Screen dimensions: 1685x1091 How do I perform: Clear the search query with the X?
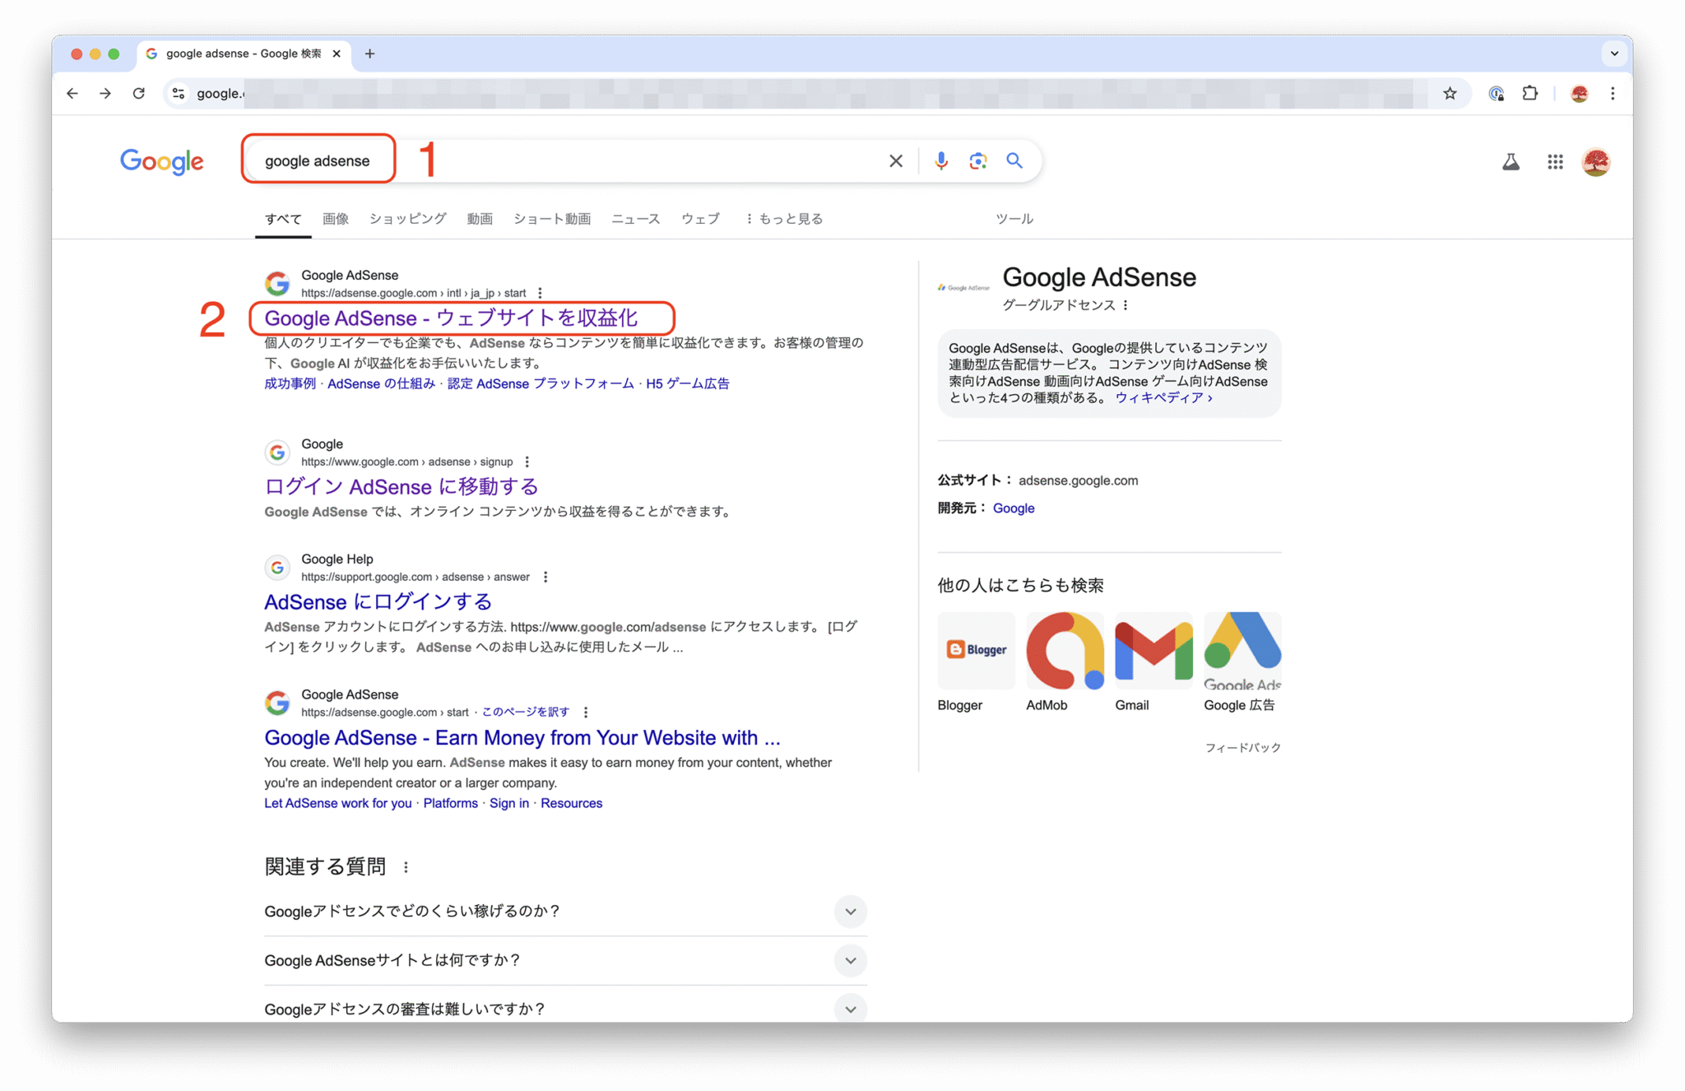coord(895,160)
